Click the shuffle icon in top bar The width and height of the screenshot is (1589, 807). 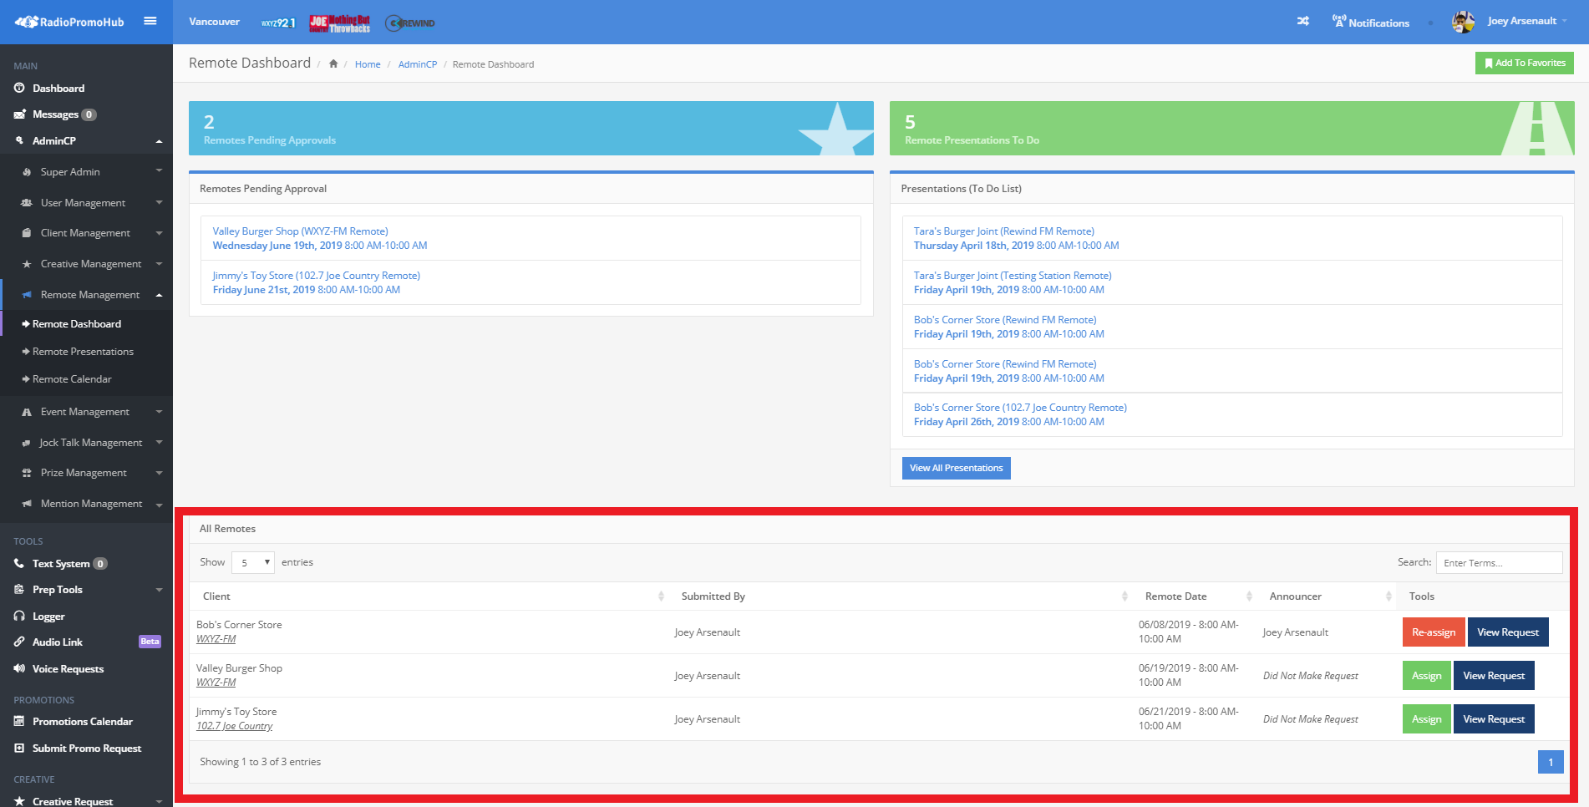(1302, 22)
